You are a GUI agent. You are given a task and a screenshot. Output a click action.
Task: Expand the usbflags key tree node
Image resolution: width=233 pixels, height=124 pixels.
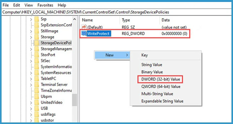[31, 115]
